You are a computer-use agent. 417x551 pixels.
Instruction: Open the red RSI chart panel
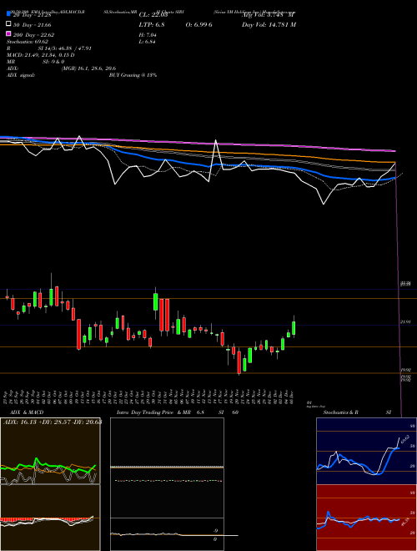coord(366,518)
